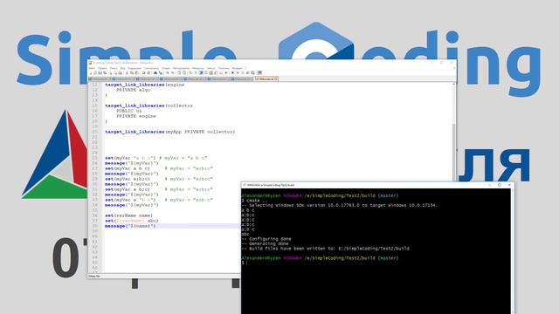559x314 pixels.
Task: Click the Close document icon in Notepad++ toolbar
Action: [x=111, y=72]
